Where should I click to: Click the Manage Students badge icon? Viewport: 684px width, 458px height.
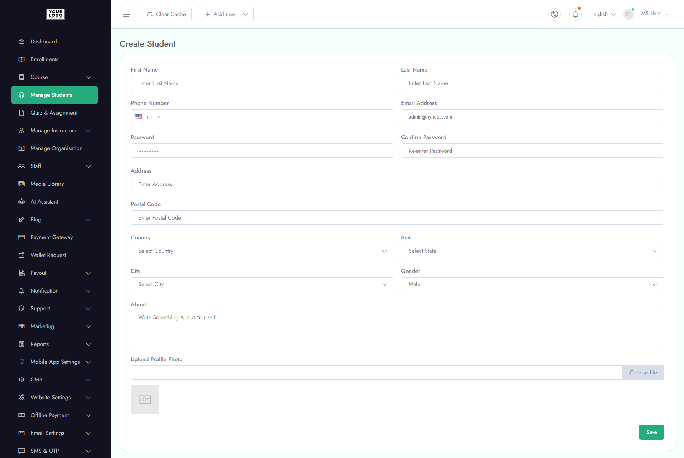21,95
